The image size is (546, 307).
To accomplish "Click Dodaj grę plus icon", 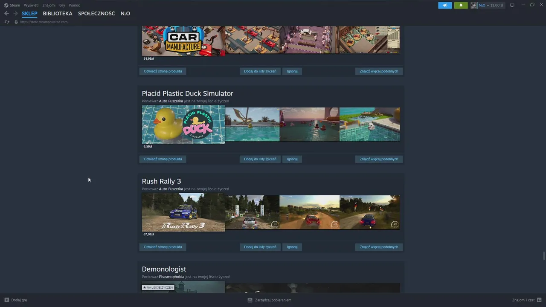I will click(x=6, y=300).
